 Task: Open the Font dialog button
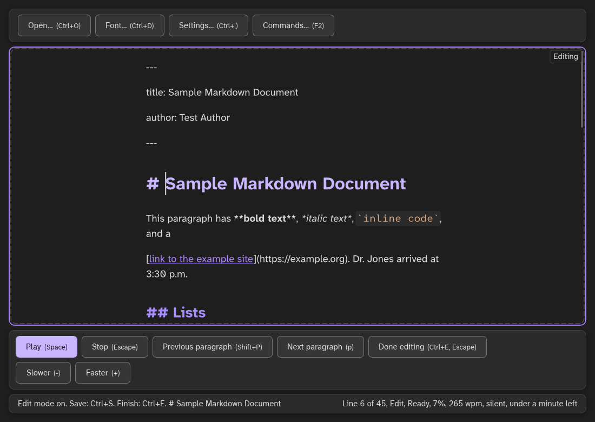[x=130, y=25]
